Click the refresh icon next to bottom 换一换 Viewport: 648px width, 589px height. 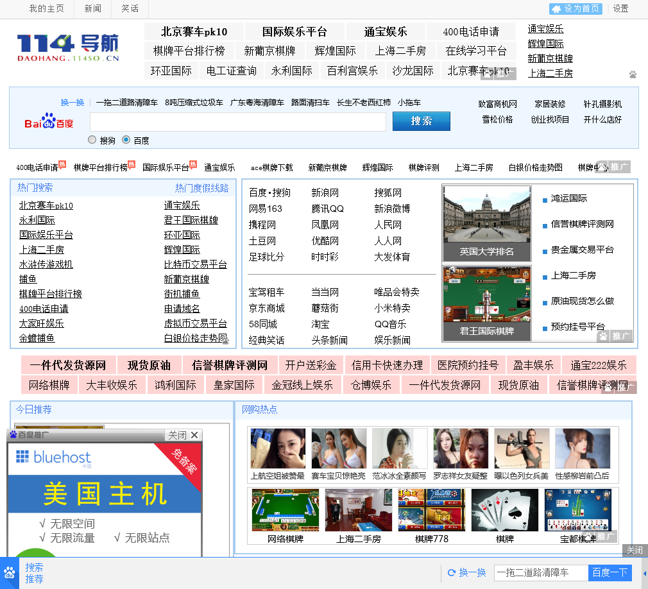452,572
